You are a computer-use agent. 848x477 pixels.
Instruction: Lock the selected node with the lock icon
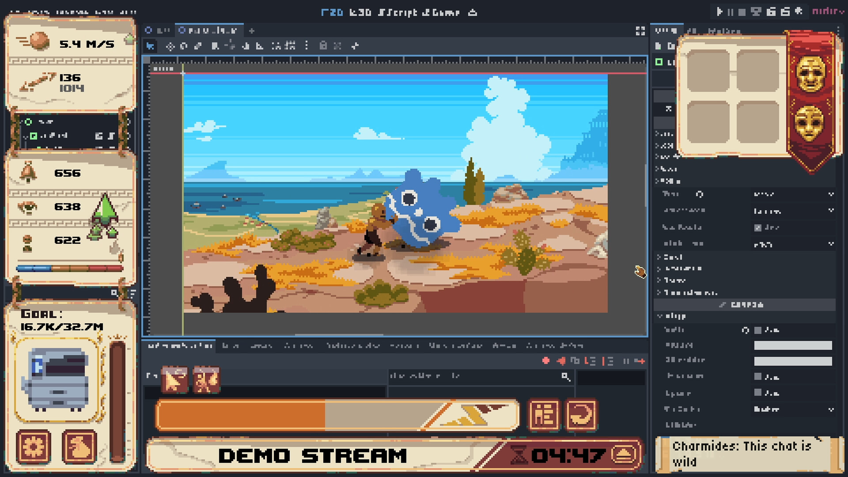coord(324,45)
